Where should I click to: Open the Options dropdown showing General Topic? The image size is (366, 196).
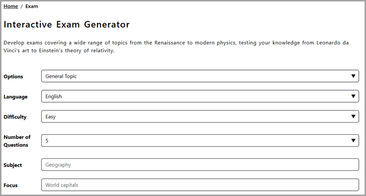point(200,76)
